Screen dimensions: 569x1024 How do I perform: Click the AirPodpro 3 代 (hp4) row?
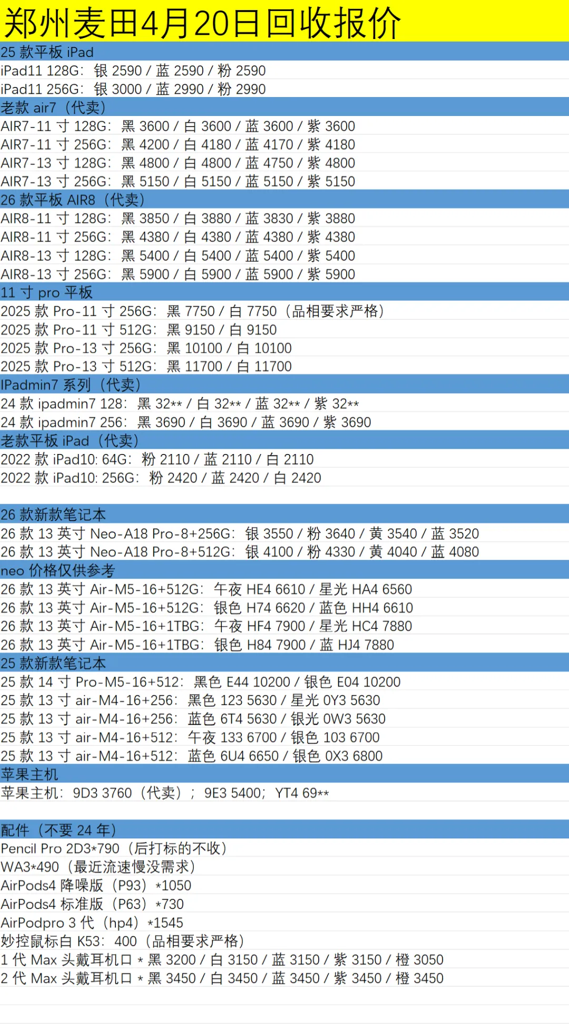[x=284, y=922]
